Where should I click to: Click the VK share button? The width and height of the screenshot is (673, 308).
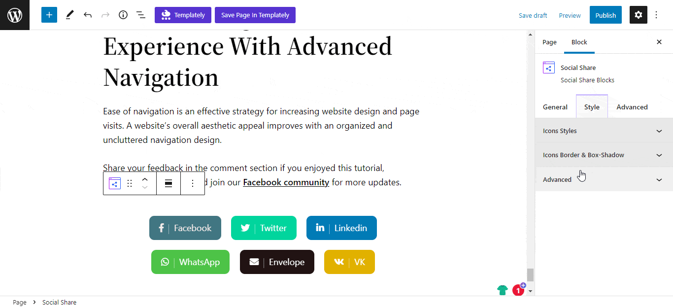349,262
